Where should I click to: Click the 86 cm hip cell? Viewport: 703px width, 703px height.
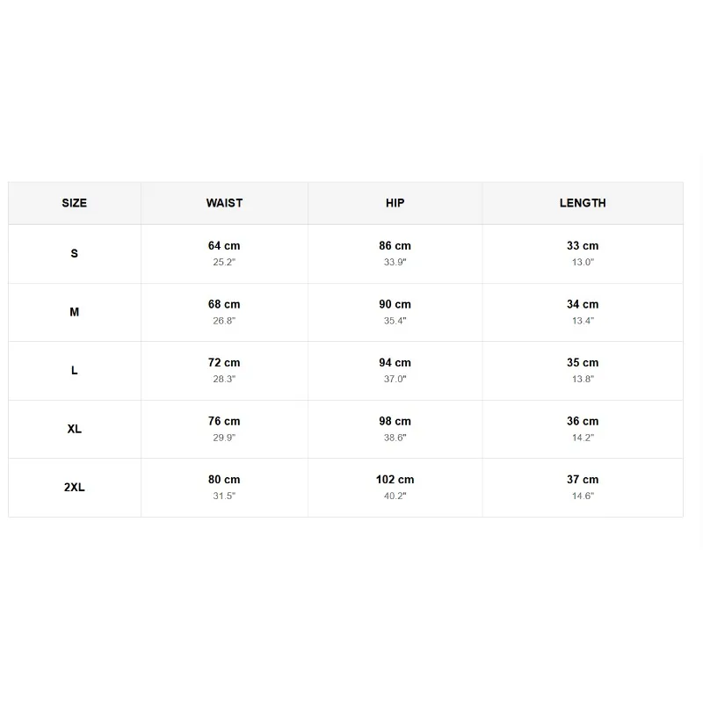395,254
